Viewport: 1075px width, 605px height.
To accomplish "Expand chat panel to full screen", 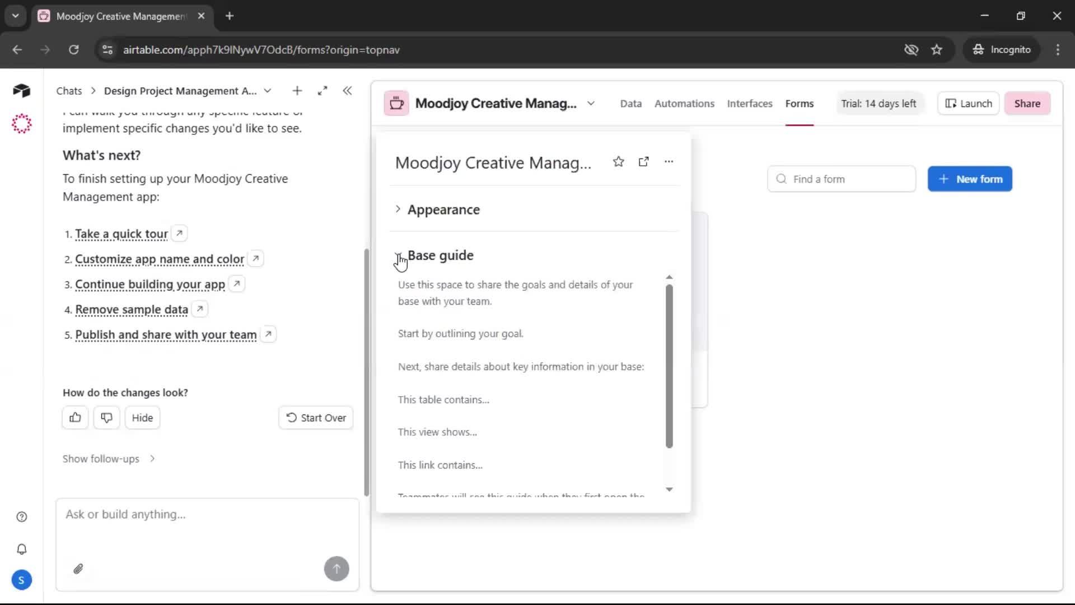I will (322, 91).
